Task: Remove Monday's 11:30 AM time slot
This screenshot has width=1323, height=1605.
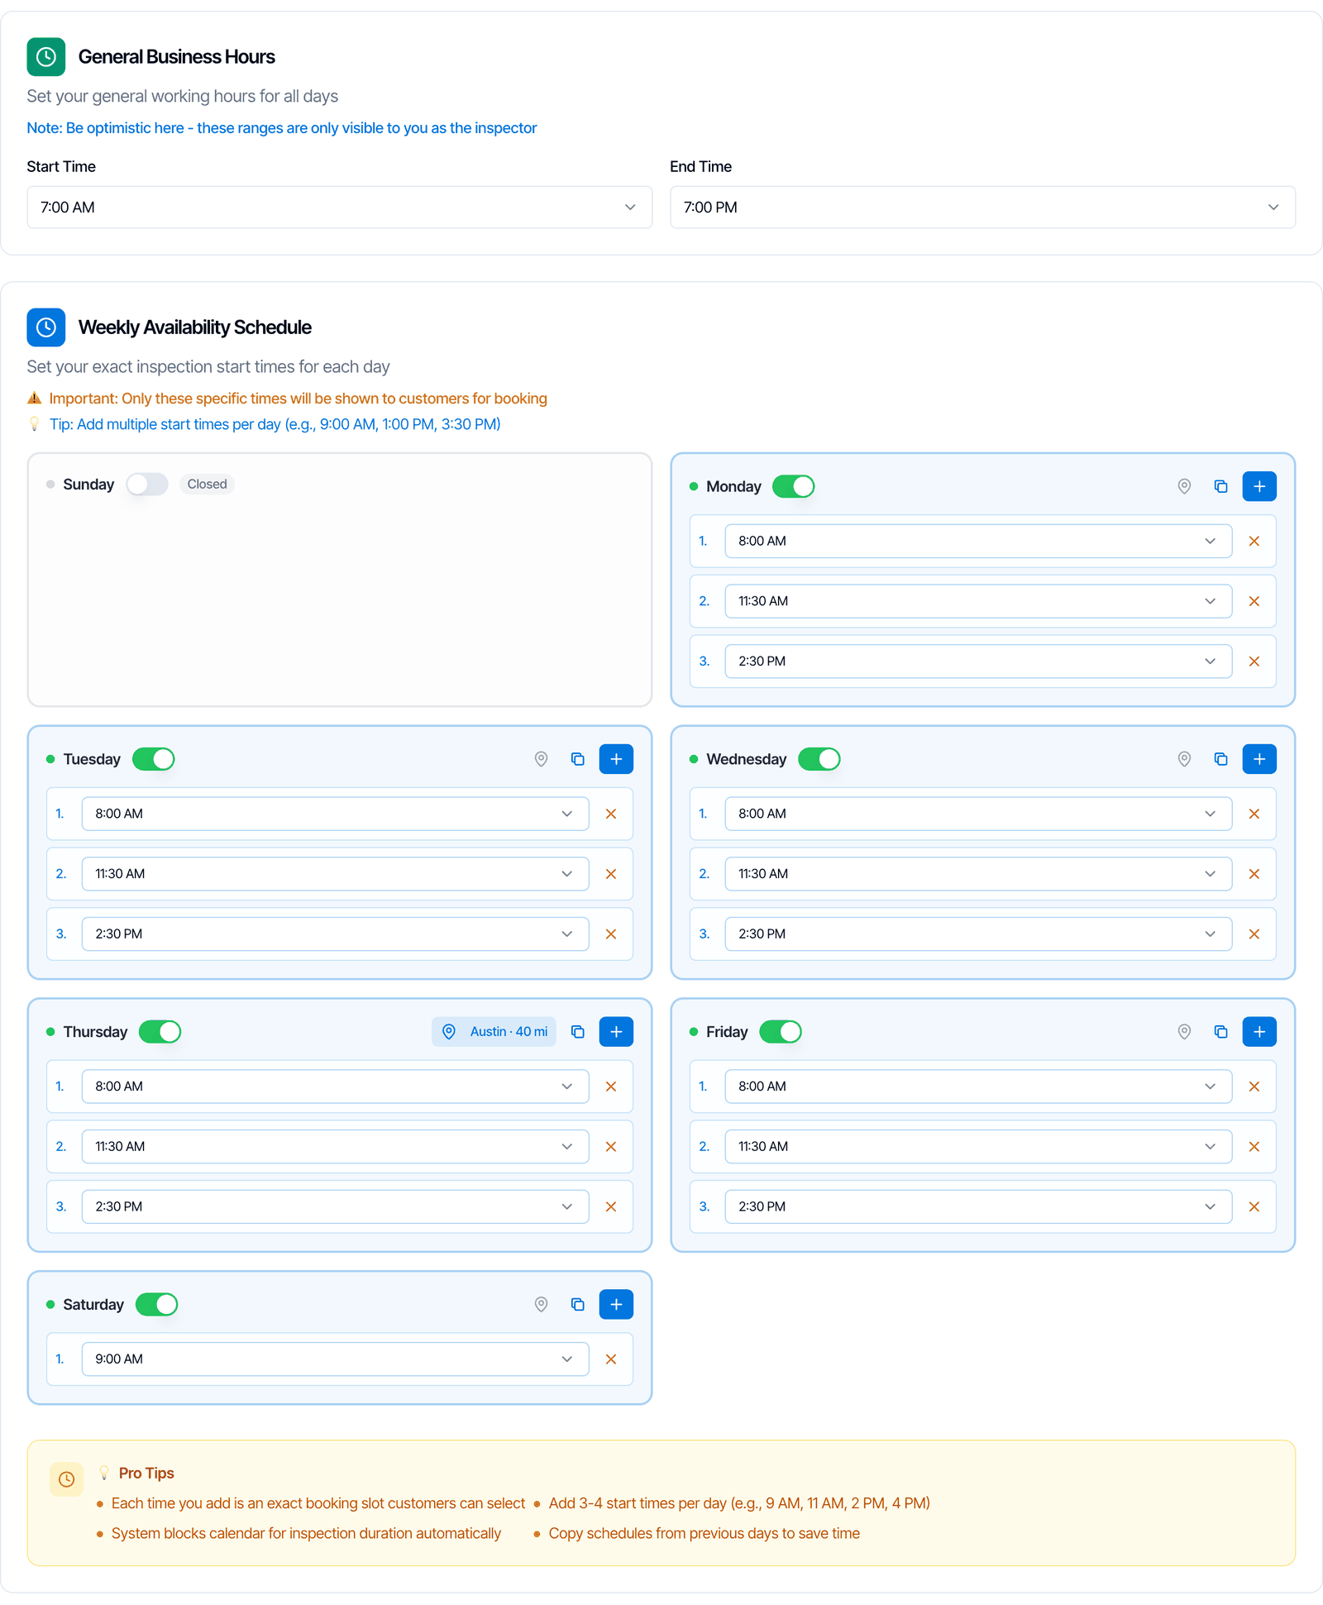Action: tap(1254, 601)
